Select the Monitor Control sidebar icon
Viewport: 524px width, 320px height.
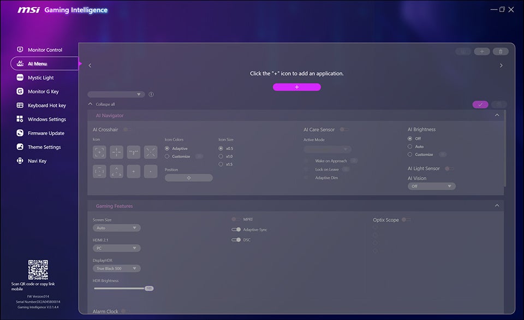[20, 49]
